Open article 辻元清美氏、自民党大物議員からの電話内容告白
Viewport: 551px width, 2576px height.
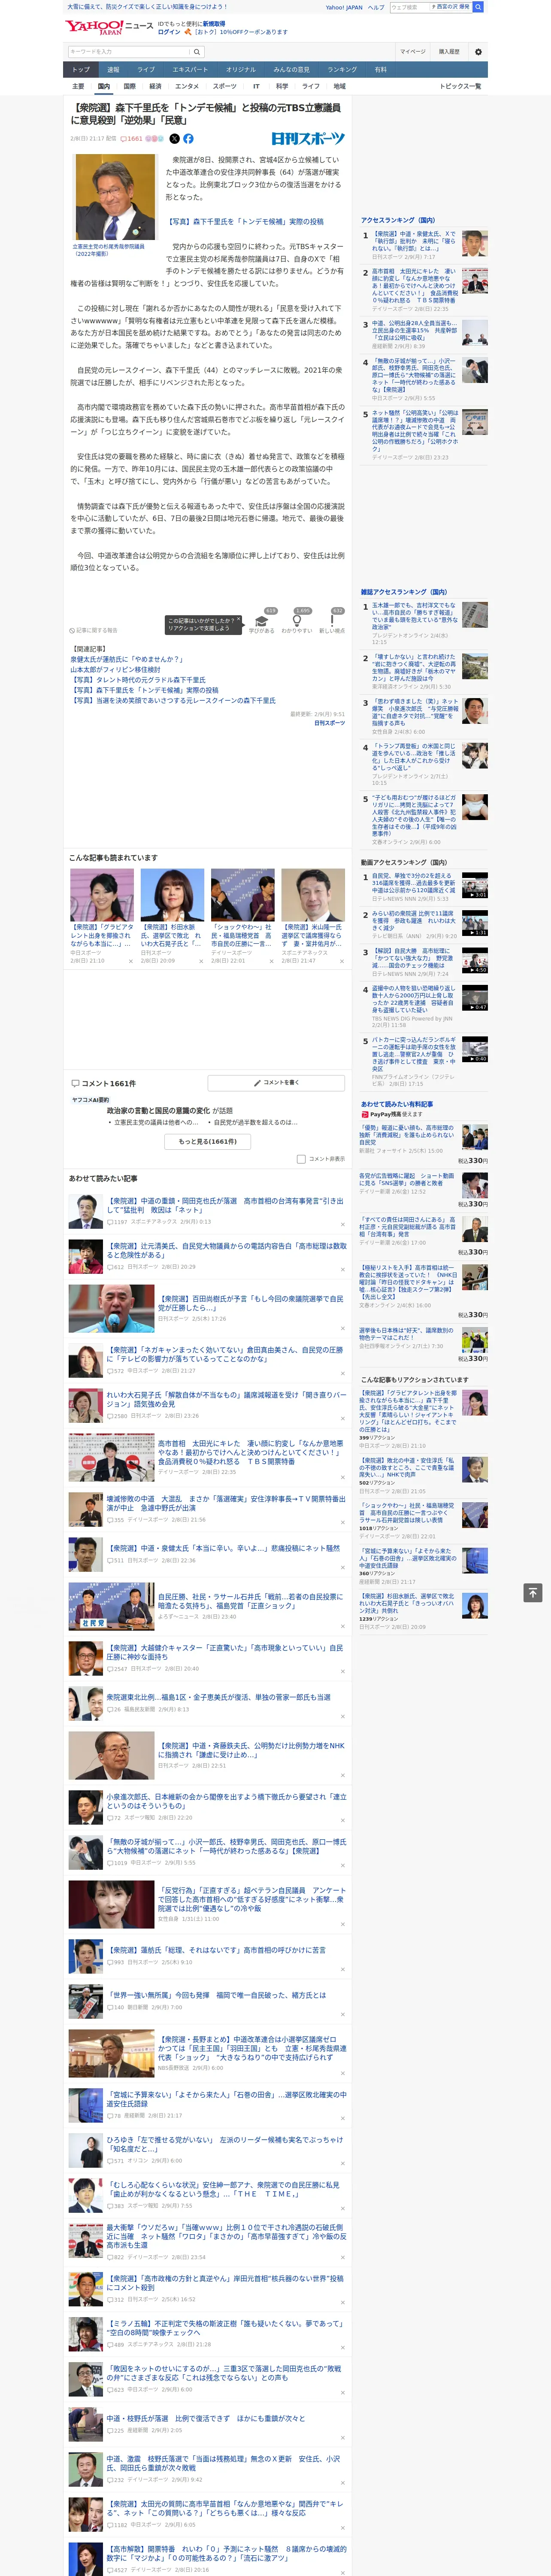[226, 1250]
